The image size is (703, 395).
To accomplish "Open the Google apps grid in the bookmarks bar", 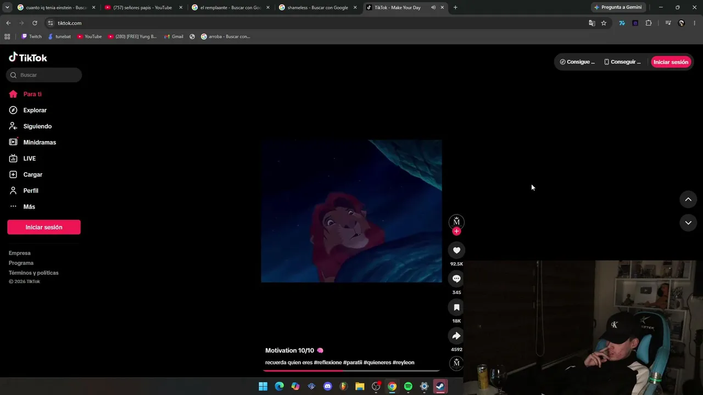I will [7, 37].
